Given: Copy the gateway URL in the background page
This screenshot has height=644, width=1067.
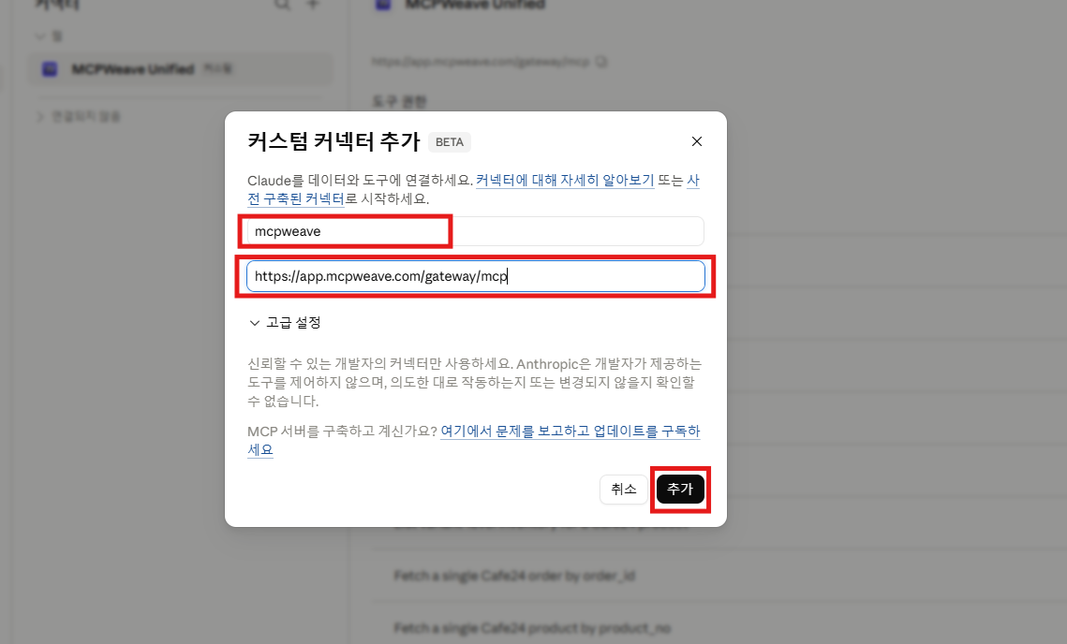Looking at the screenshot, I should click(x=601, y=62).
